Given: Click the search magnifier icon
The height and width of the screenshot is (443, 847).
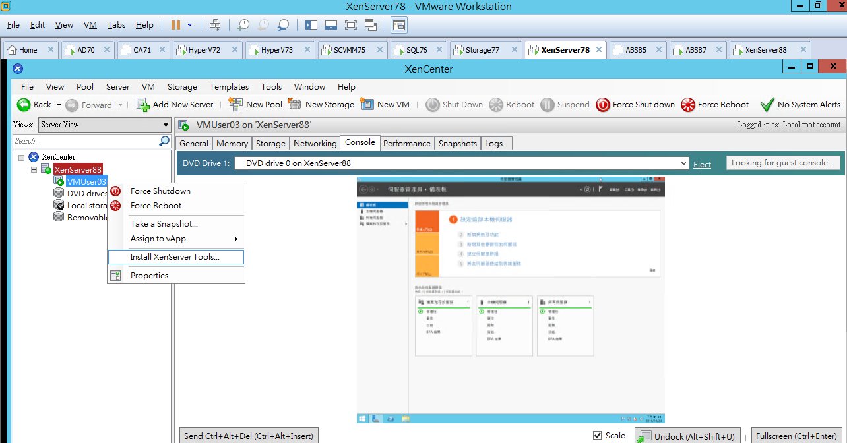Looking at the screenshot, I should coord(164,141).
